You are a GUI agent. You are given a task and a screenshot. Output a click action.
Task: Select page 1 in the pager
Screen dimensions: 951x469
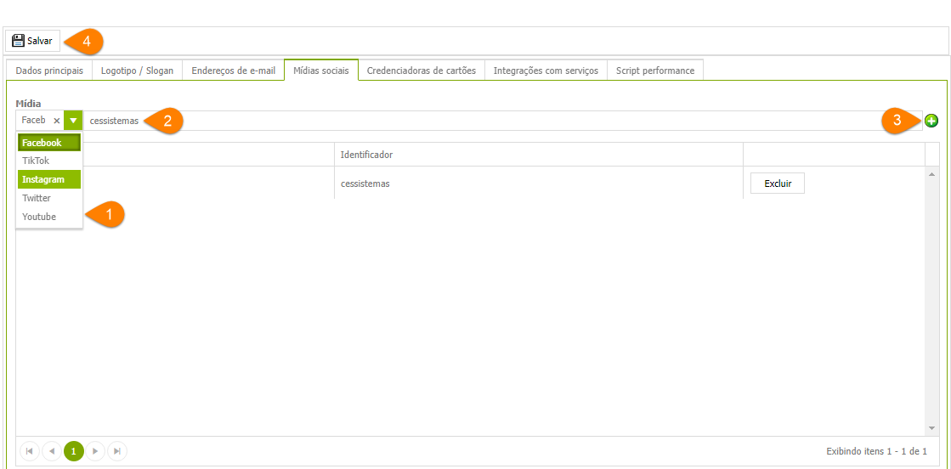click(x=73, y=451)
